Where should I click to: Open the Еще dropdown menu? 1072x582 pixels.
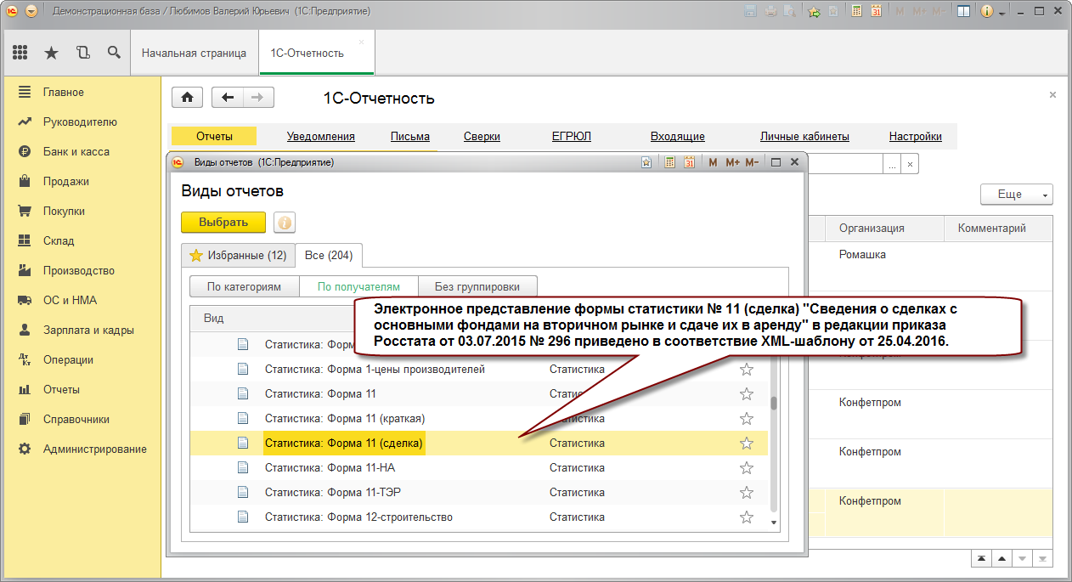[1017, 195]
